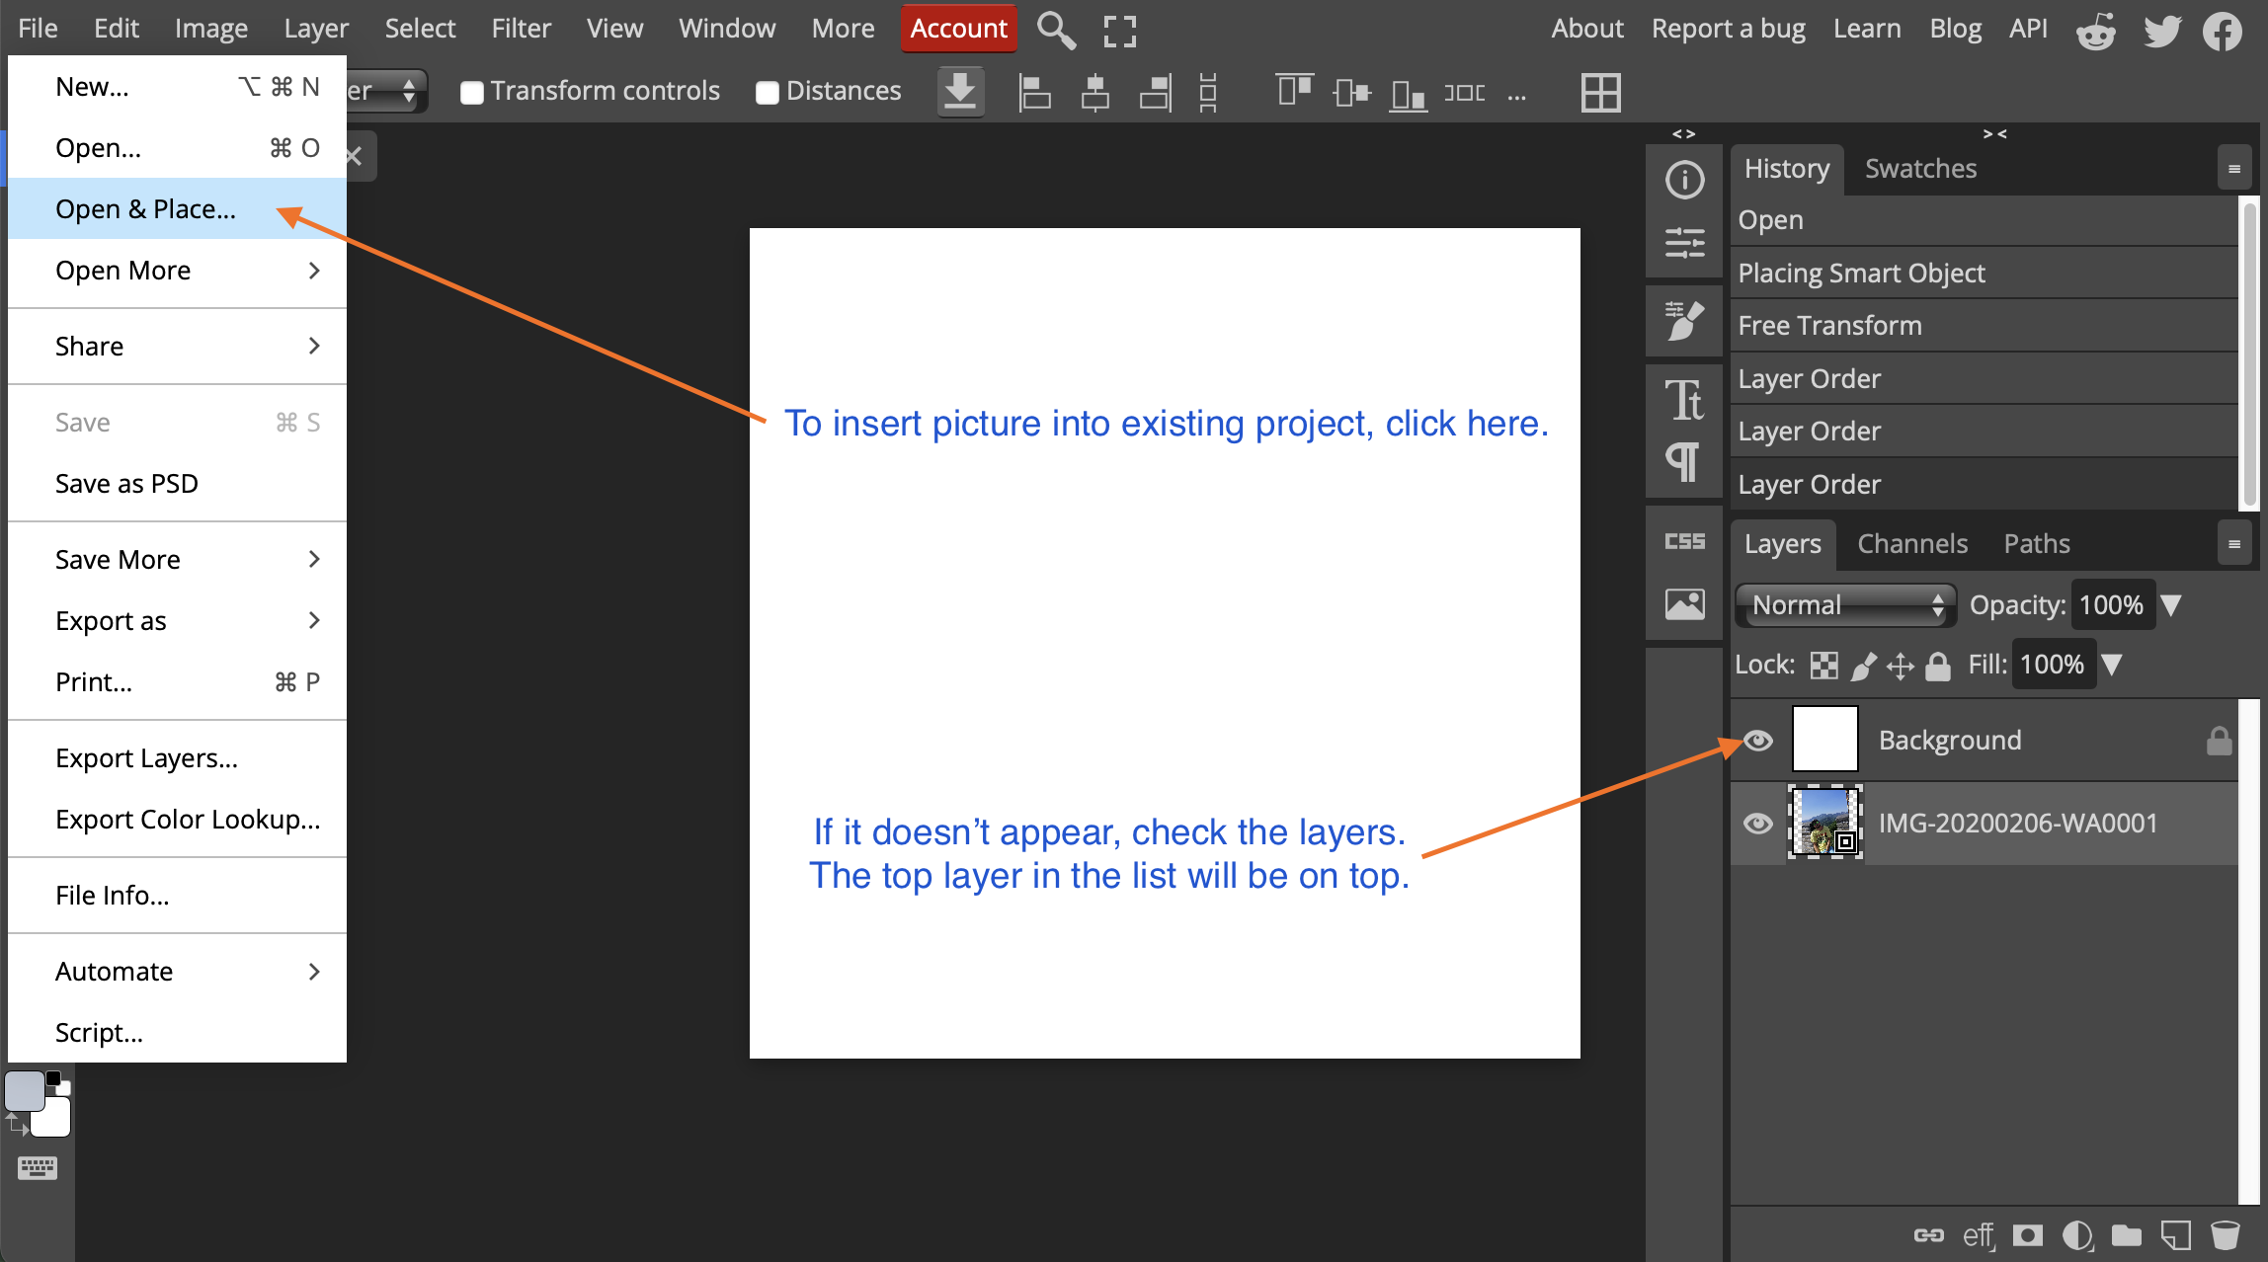Open the Paragraph panel icon
Screen dimensions: 2268x1262
click(1684, 460)
